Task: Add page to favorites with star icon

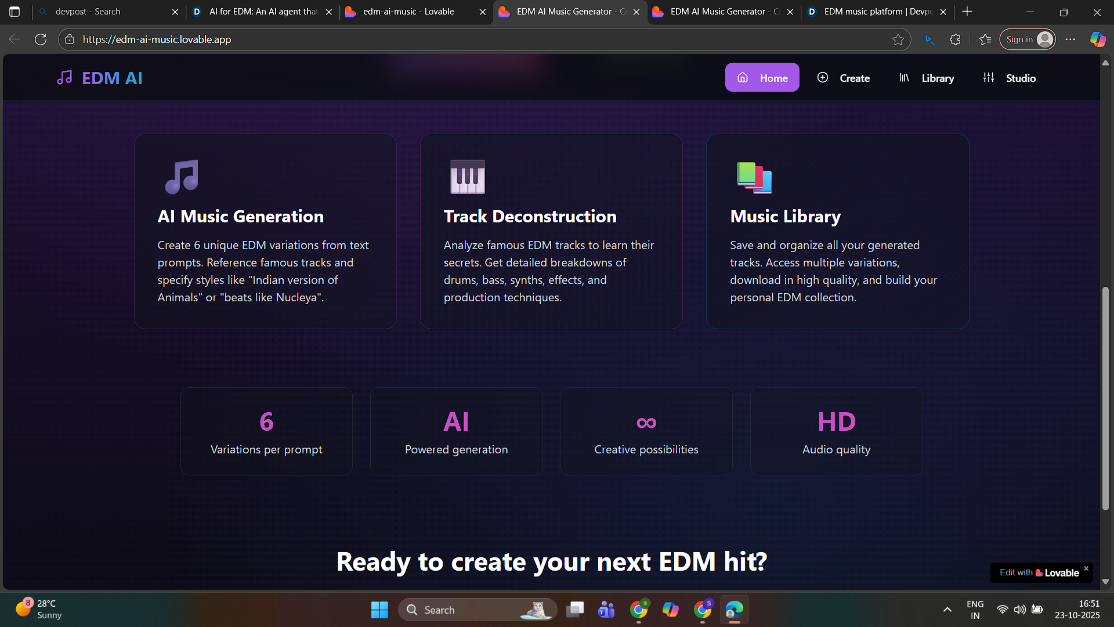Action: (898, 39)
